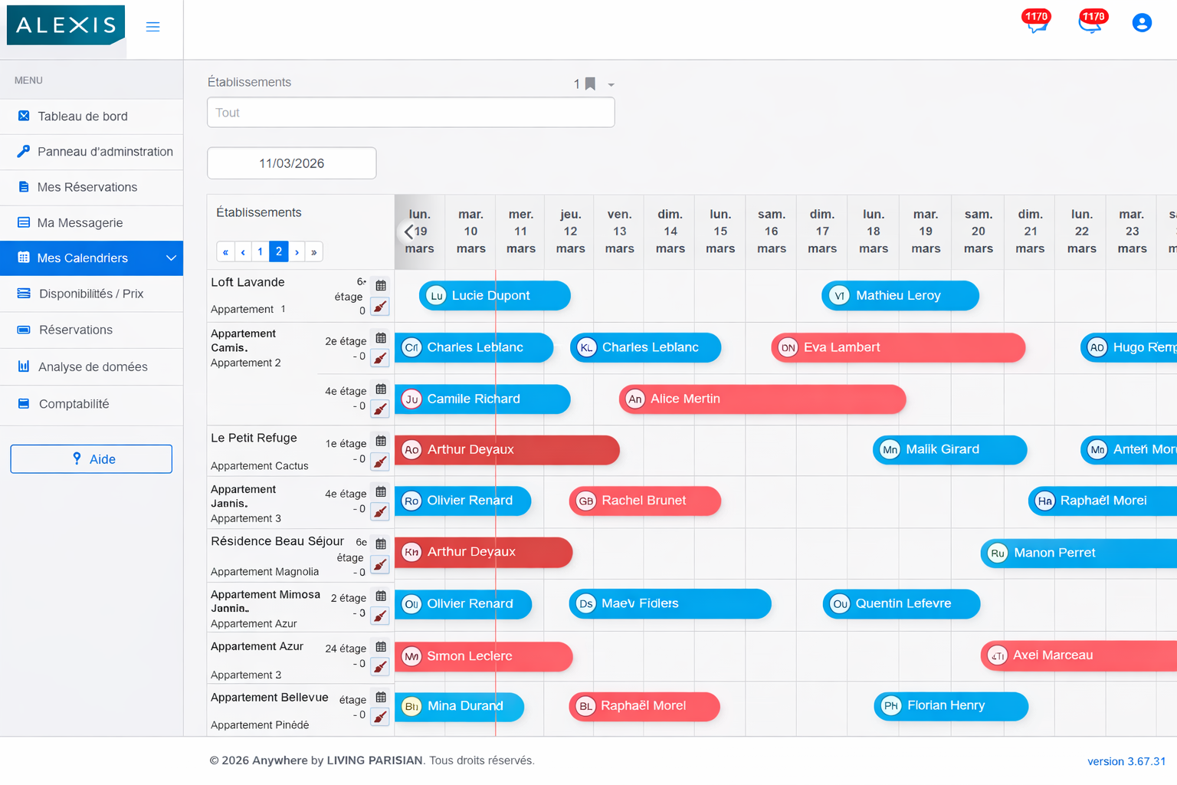This screenshot has width=1177, height=785.
Task: Open the calendar icon for Loft Lavande
Action: [381, 284]
